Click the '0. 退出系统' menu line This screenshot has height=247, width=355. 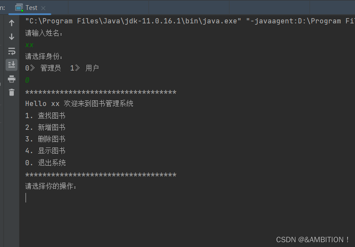[45, 163]
